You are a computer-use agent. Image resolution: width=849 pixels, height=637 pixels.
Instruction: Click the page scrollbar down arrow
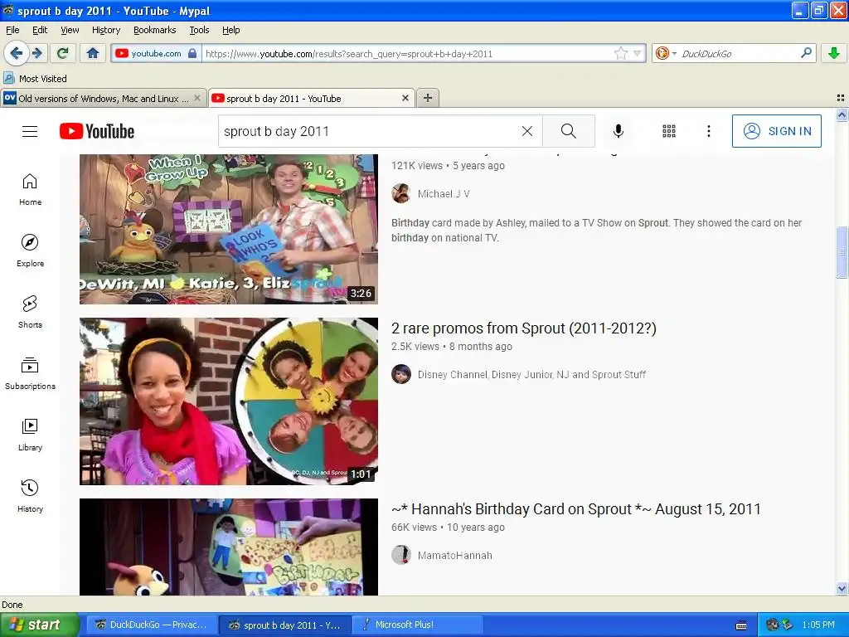click(x=842, y=588)
